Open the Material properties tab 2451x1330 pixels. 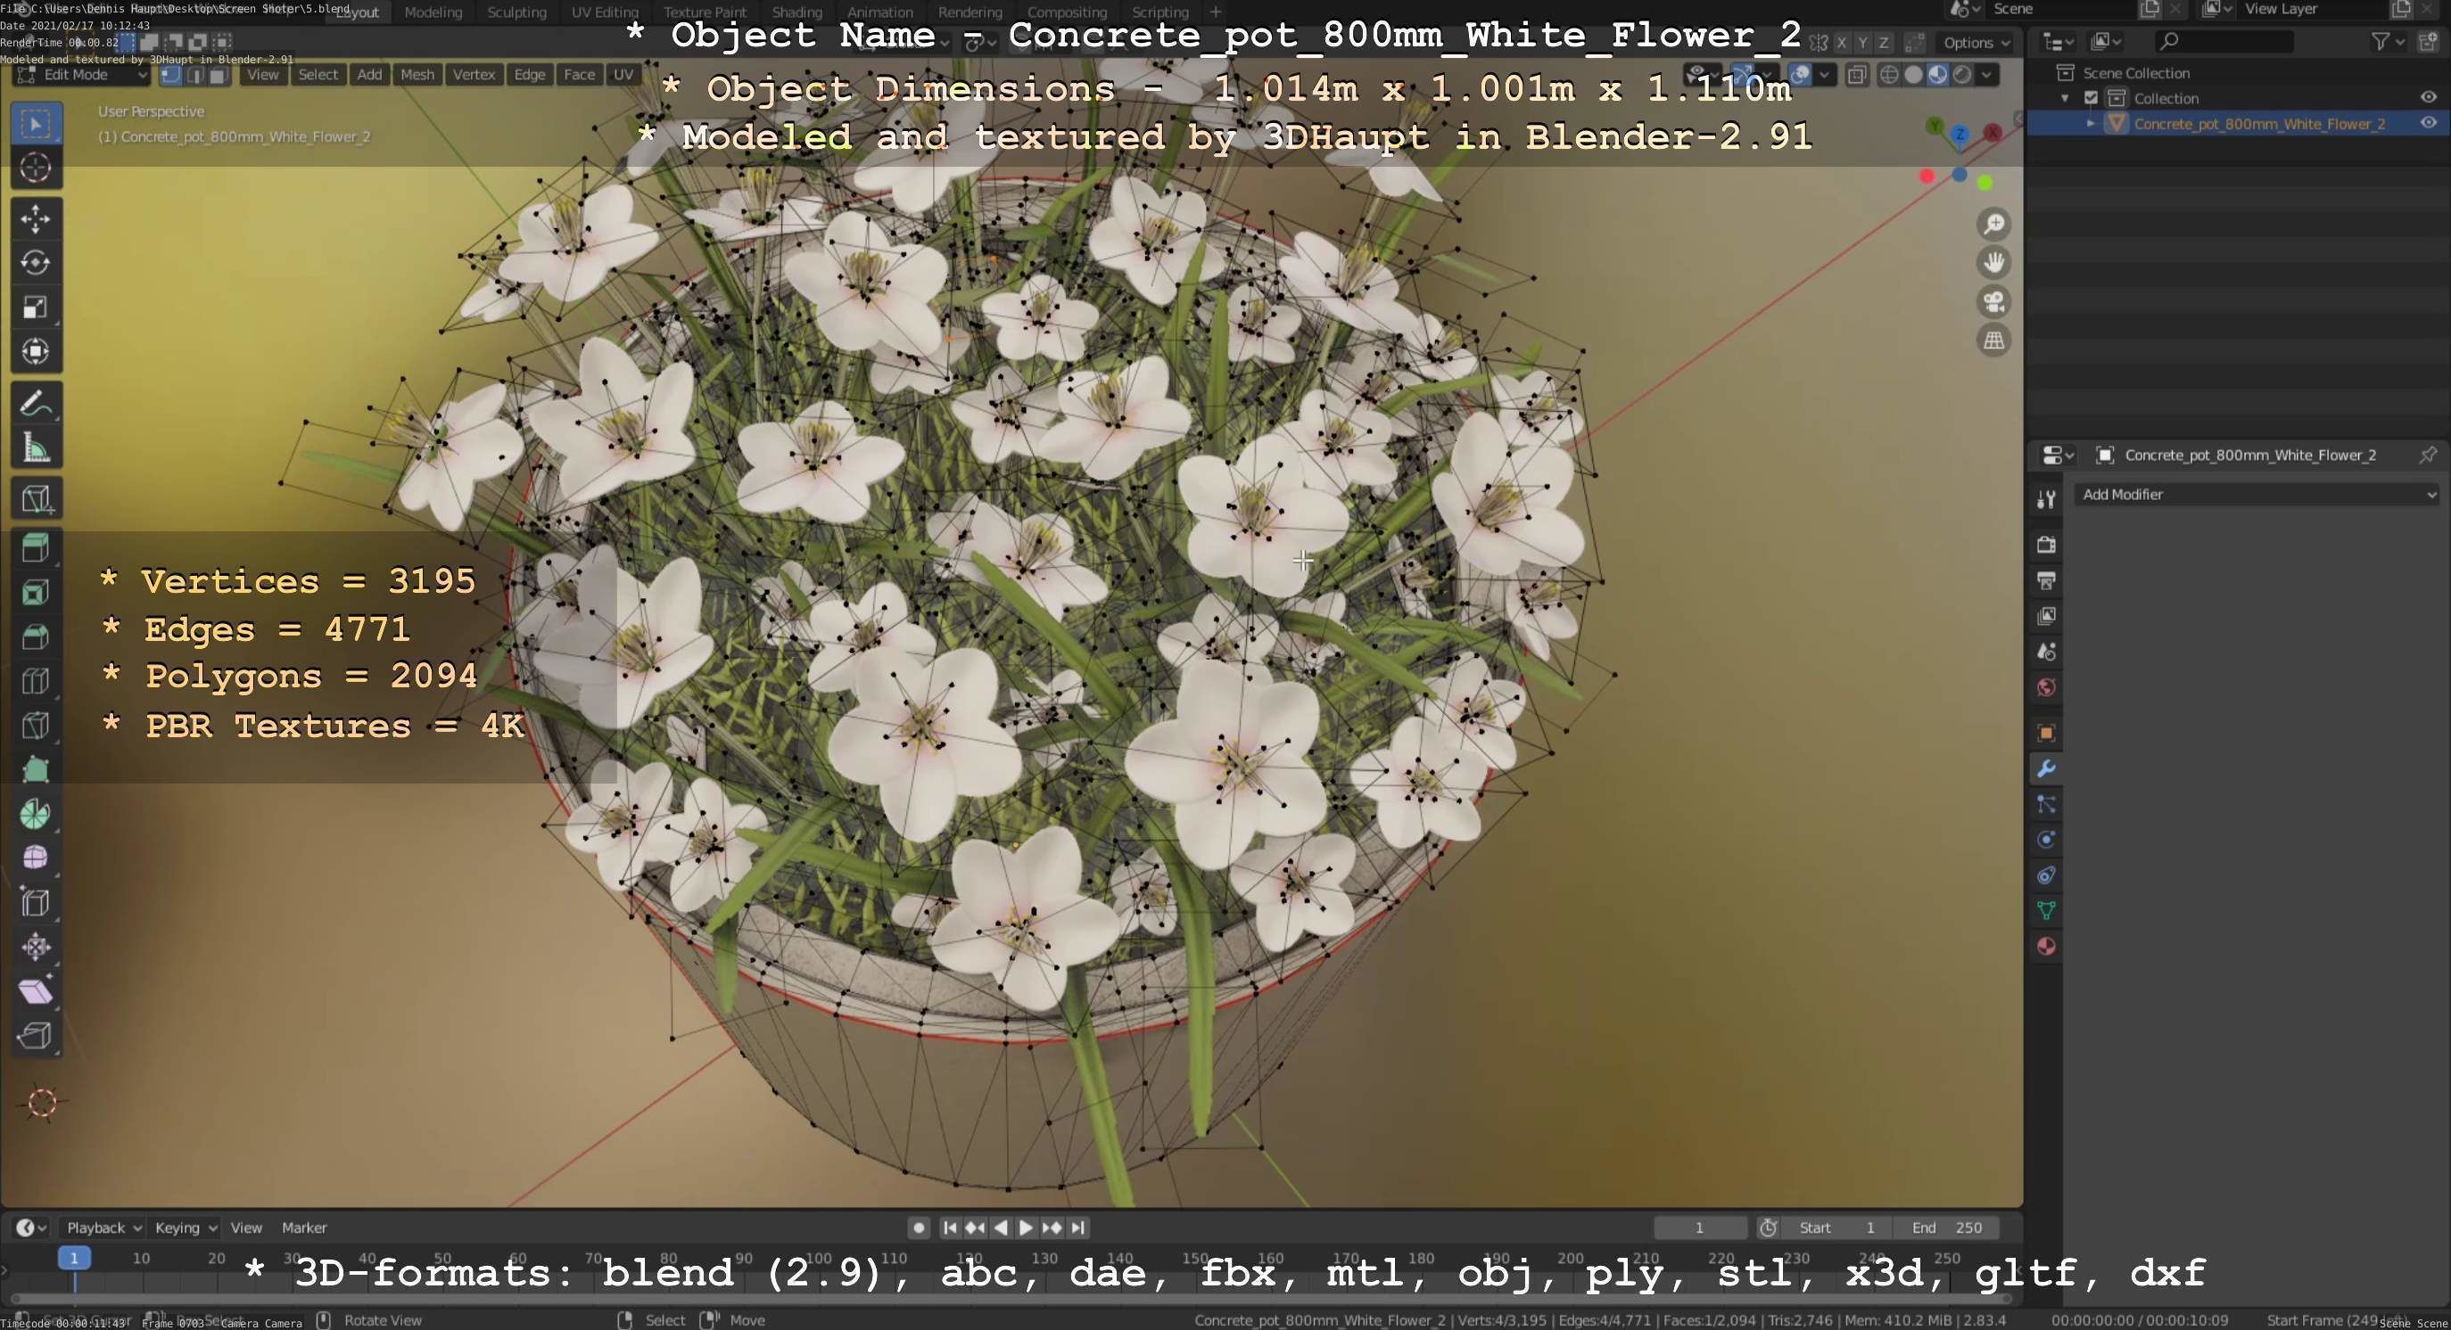click(x=2047, y=946)
